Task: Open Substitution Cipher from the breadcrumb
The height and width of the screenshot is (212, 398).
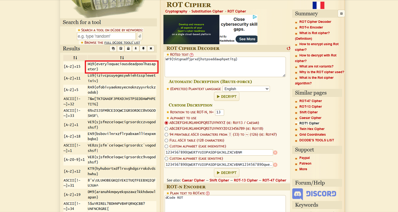Action: click(x=207, y=11)
